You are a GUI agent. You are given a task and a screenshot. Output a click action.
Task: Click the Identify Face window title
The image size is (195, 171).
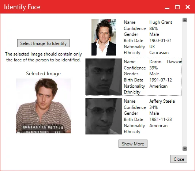coord(22,7)
